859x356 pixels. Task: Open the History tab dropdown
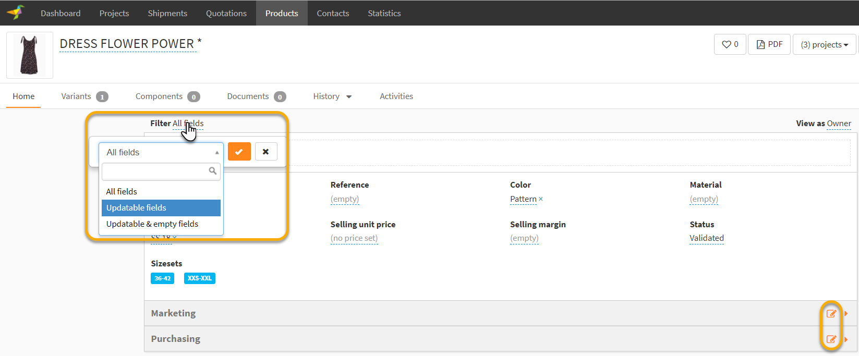[332, 96]
